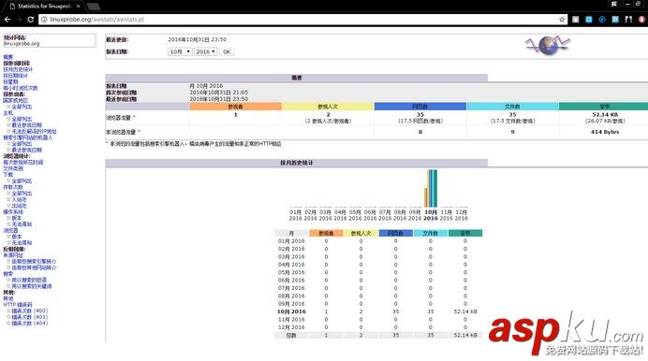Click the '10月 2016' label under the bar chart
Image resolution: width=648 pixels, height=361 pixels.
point(431,215)
